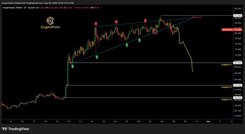Click the Sep label on the time axis
Image resolution: width=245 pixels, height=134 pixels.
pyautogui.click(x=208, y=121)
